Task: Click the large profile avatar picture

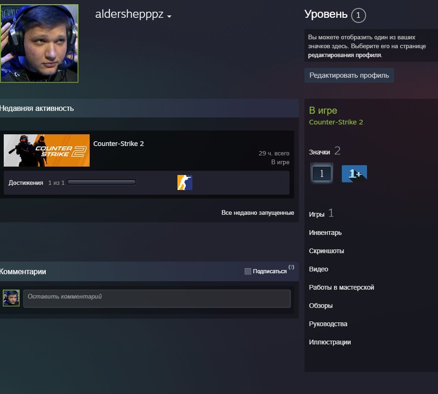Action: coord(39,44)
